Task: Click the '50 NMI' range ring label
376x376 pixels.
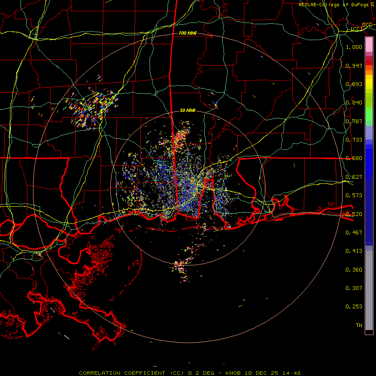Action: point(188,110)
